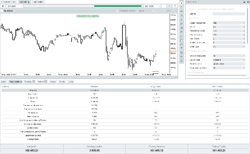Click the Starting capital 3 000.00 box
Screen dimensions: 250x154
(95, 149)
